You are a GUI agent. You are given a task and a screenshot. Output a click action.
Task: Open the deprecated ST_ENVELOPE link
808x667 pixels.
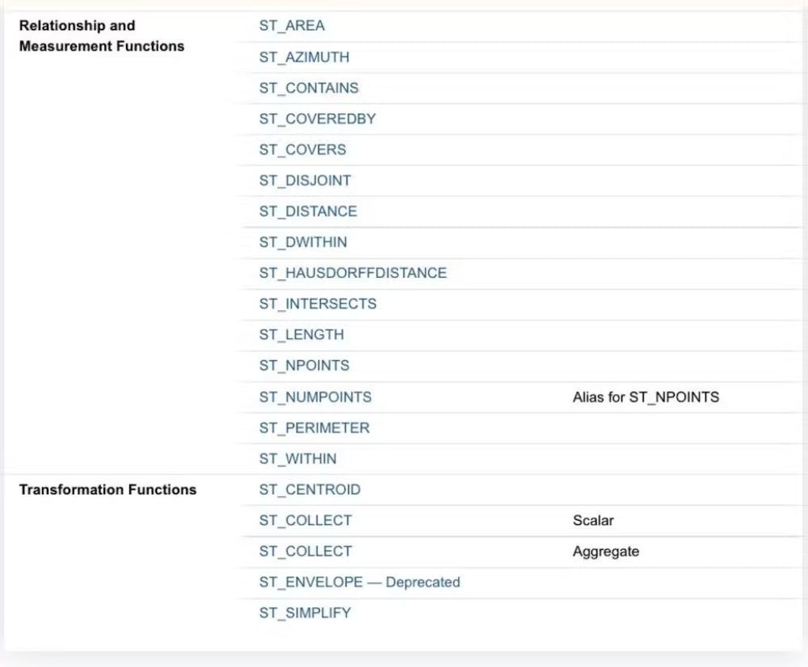click(359, 581)
